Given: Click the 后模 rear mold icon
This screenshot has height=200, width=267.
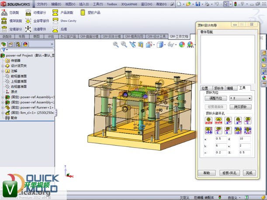Looking at the screenshot, I should point(55,29).
